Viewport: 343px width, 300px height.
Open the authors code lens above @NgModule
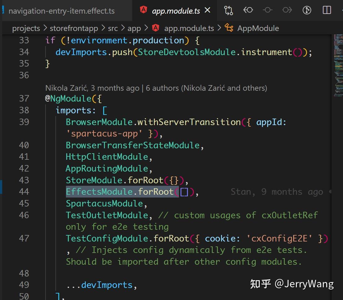156,88
